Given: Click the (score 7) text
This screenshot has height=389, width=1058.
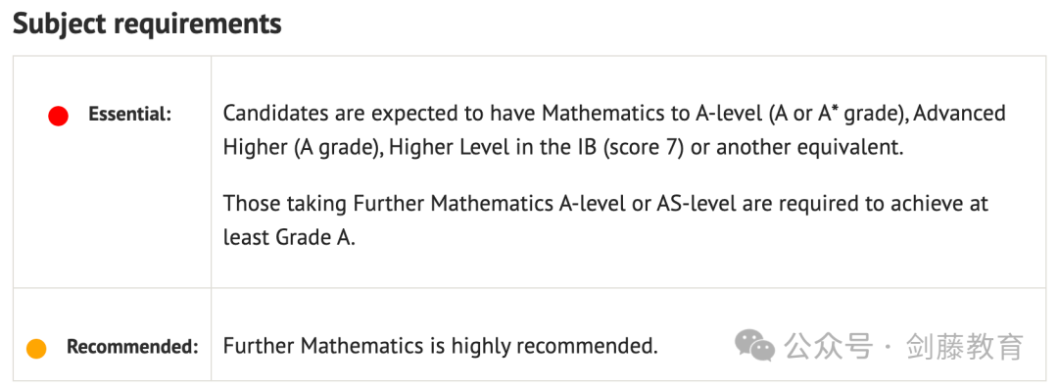Looking at the screenshot, I should [x=644, y=148].
